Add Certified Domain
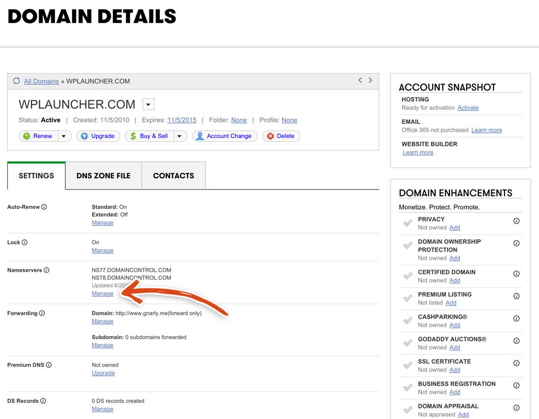The image size is (539, 419). click(x=455, y=280)
